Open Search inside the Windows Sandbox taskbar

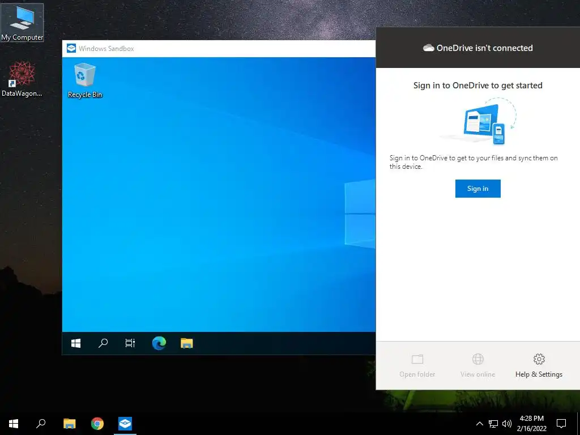click(103, 343)
